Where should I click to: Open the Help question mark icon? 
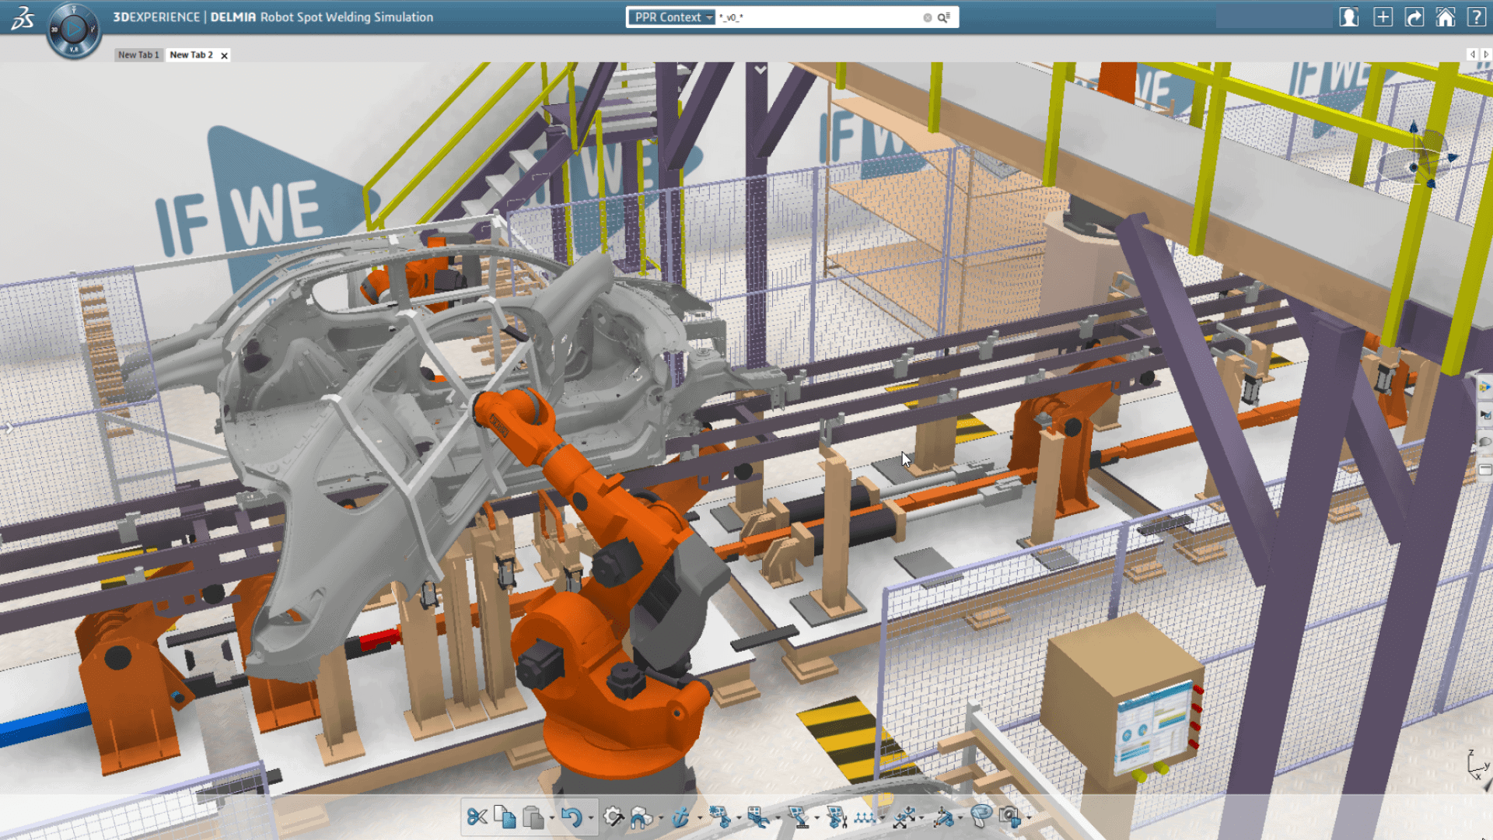click(1476, 17)
